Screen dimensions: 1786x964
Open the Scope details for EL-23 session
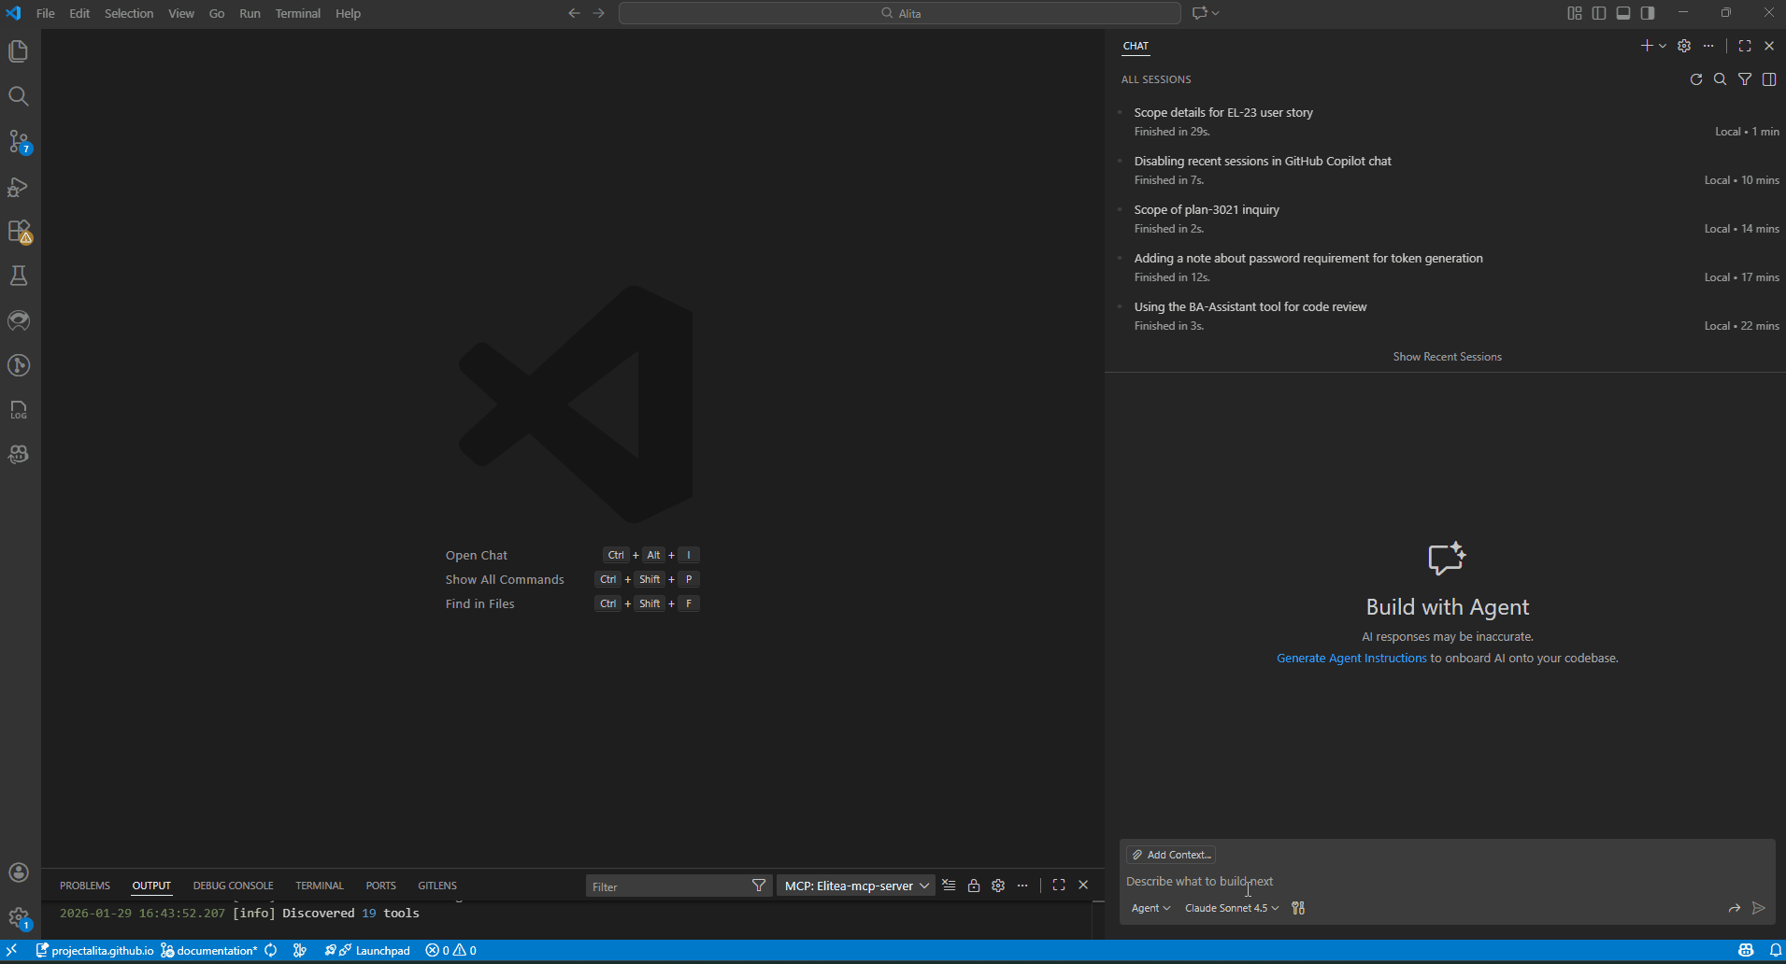[1223, 112]
